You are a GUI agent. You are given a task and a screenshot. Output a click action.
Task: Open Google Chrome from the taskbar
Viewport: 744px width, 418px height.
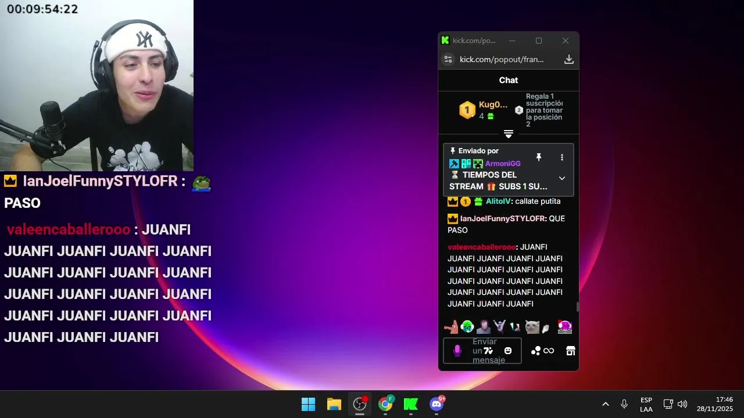pos(385,404)
